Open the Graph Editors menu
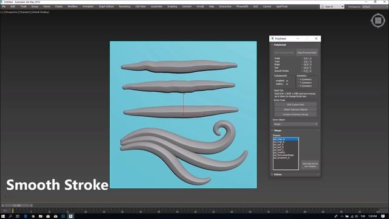The image size is (389, 219). [x=106, y=7]
